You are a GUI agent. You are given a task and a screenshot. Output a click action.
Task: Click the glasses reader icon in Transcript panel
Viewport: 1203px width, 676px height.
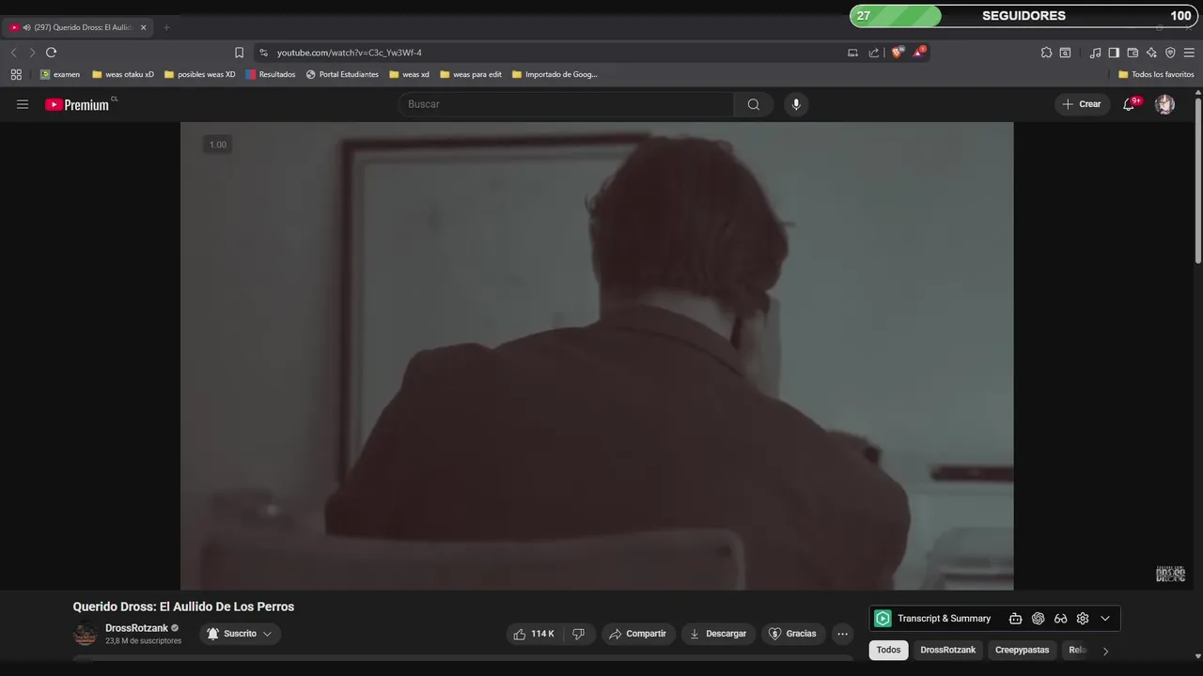[1060, 619]
